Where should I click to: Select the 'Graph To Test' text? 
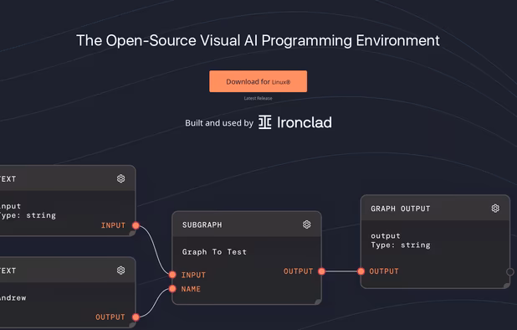pos(214,252)
